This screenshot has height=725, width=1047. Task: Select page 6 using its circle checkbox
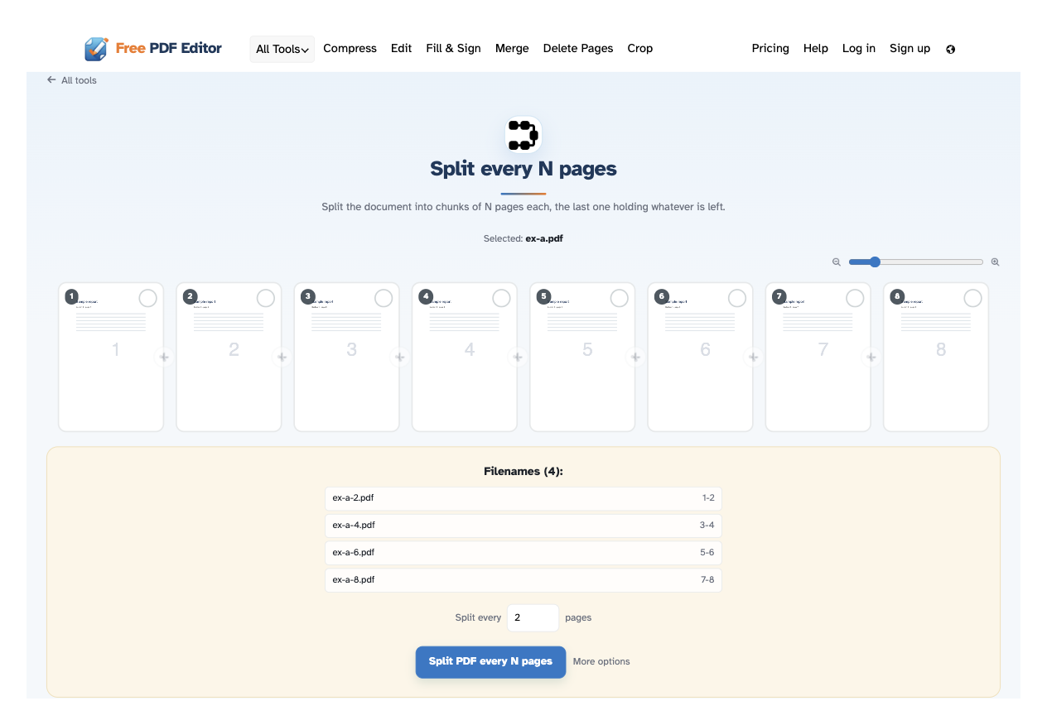[x=737, y=298]
